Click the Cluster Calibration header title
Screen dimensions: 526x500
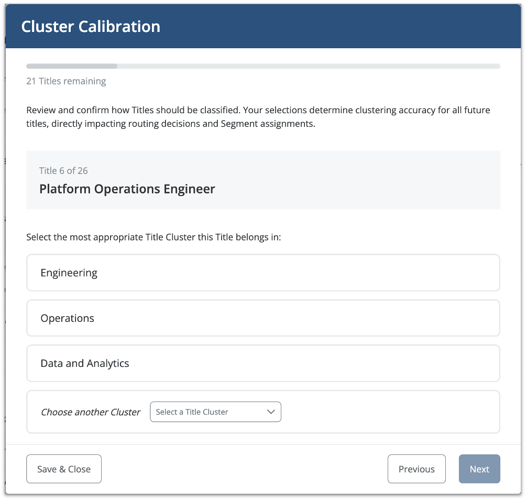click(x=91, y=27)
